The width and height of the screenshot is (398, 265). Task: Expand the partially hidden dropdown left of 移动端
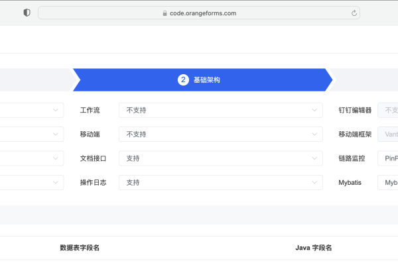32,134
